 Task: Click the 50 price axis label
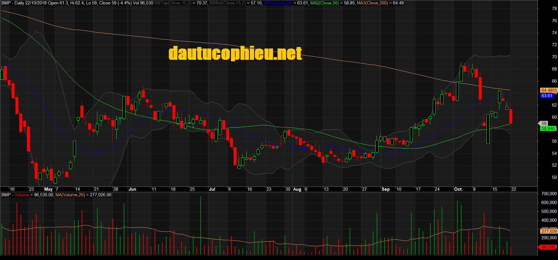pos(554,177)
